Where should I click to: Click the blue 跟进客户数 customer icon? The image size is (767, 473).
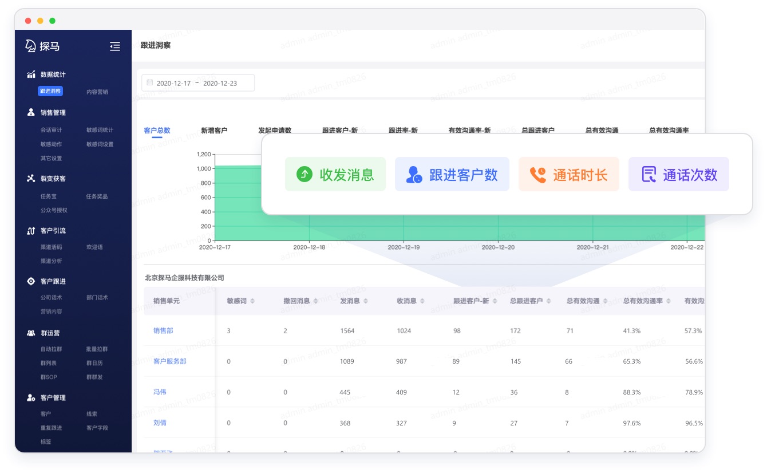pos(412,174)
